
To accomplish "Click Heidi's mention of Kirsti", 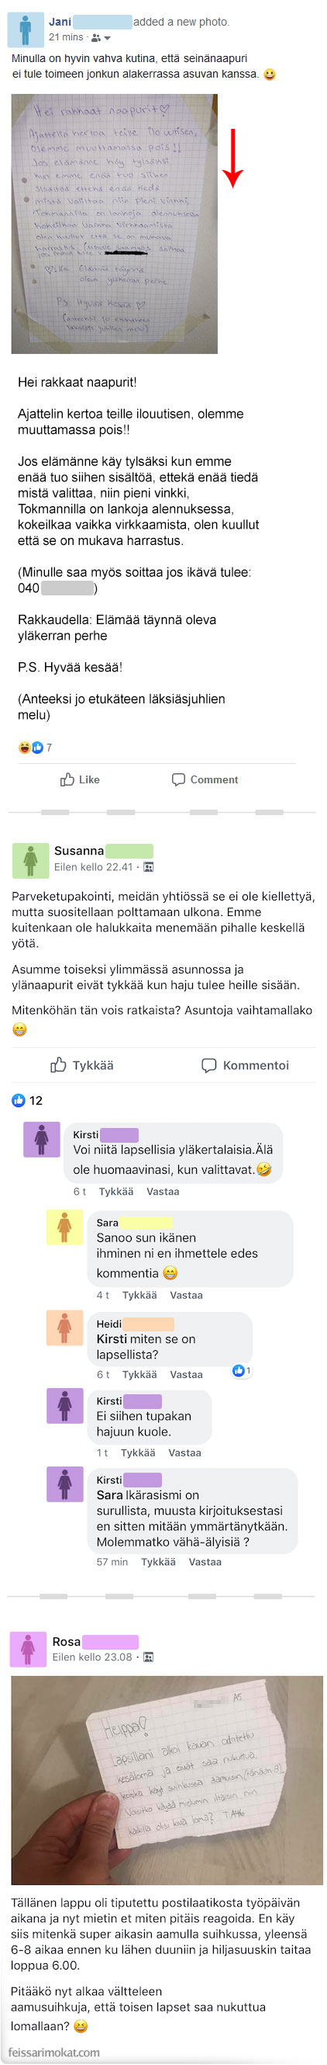I will click(x=112, y=1339).
